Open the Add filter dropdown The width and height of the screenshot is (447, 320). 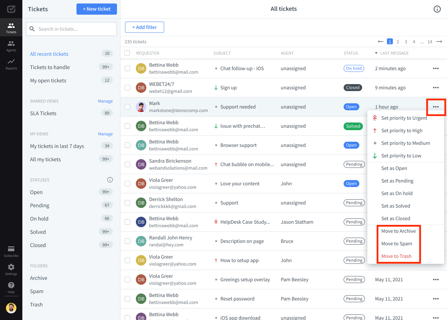145,27
